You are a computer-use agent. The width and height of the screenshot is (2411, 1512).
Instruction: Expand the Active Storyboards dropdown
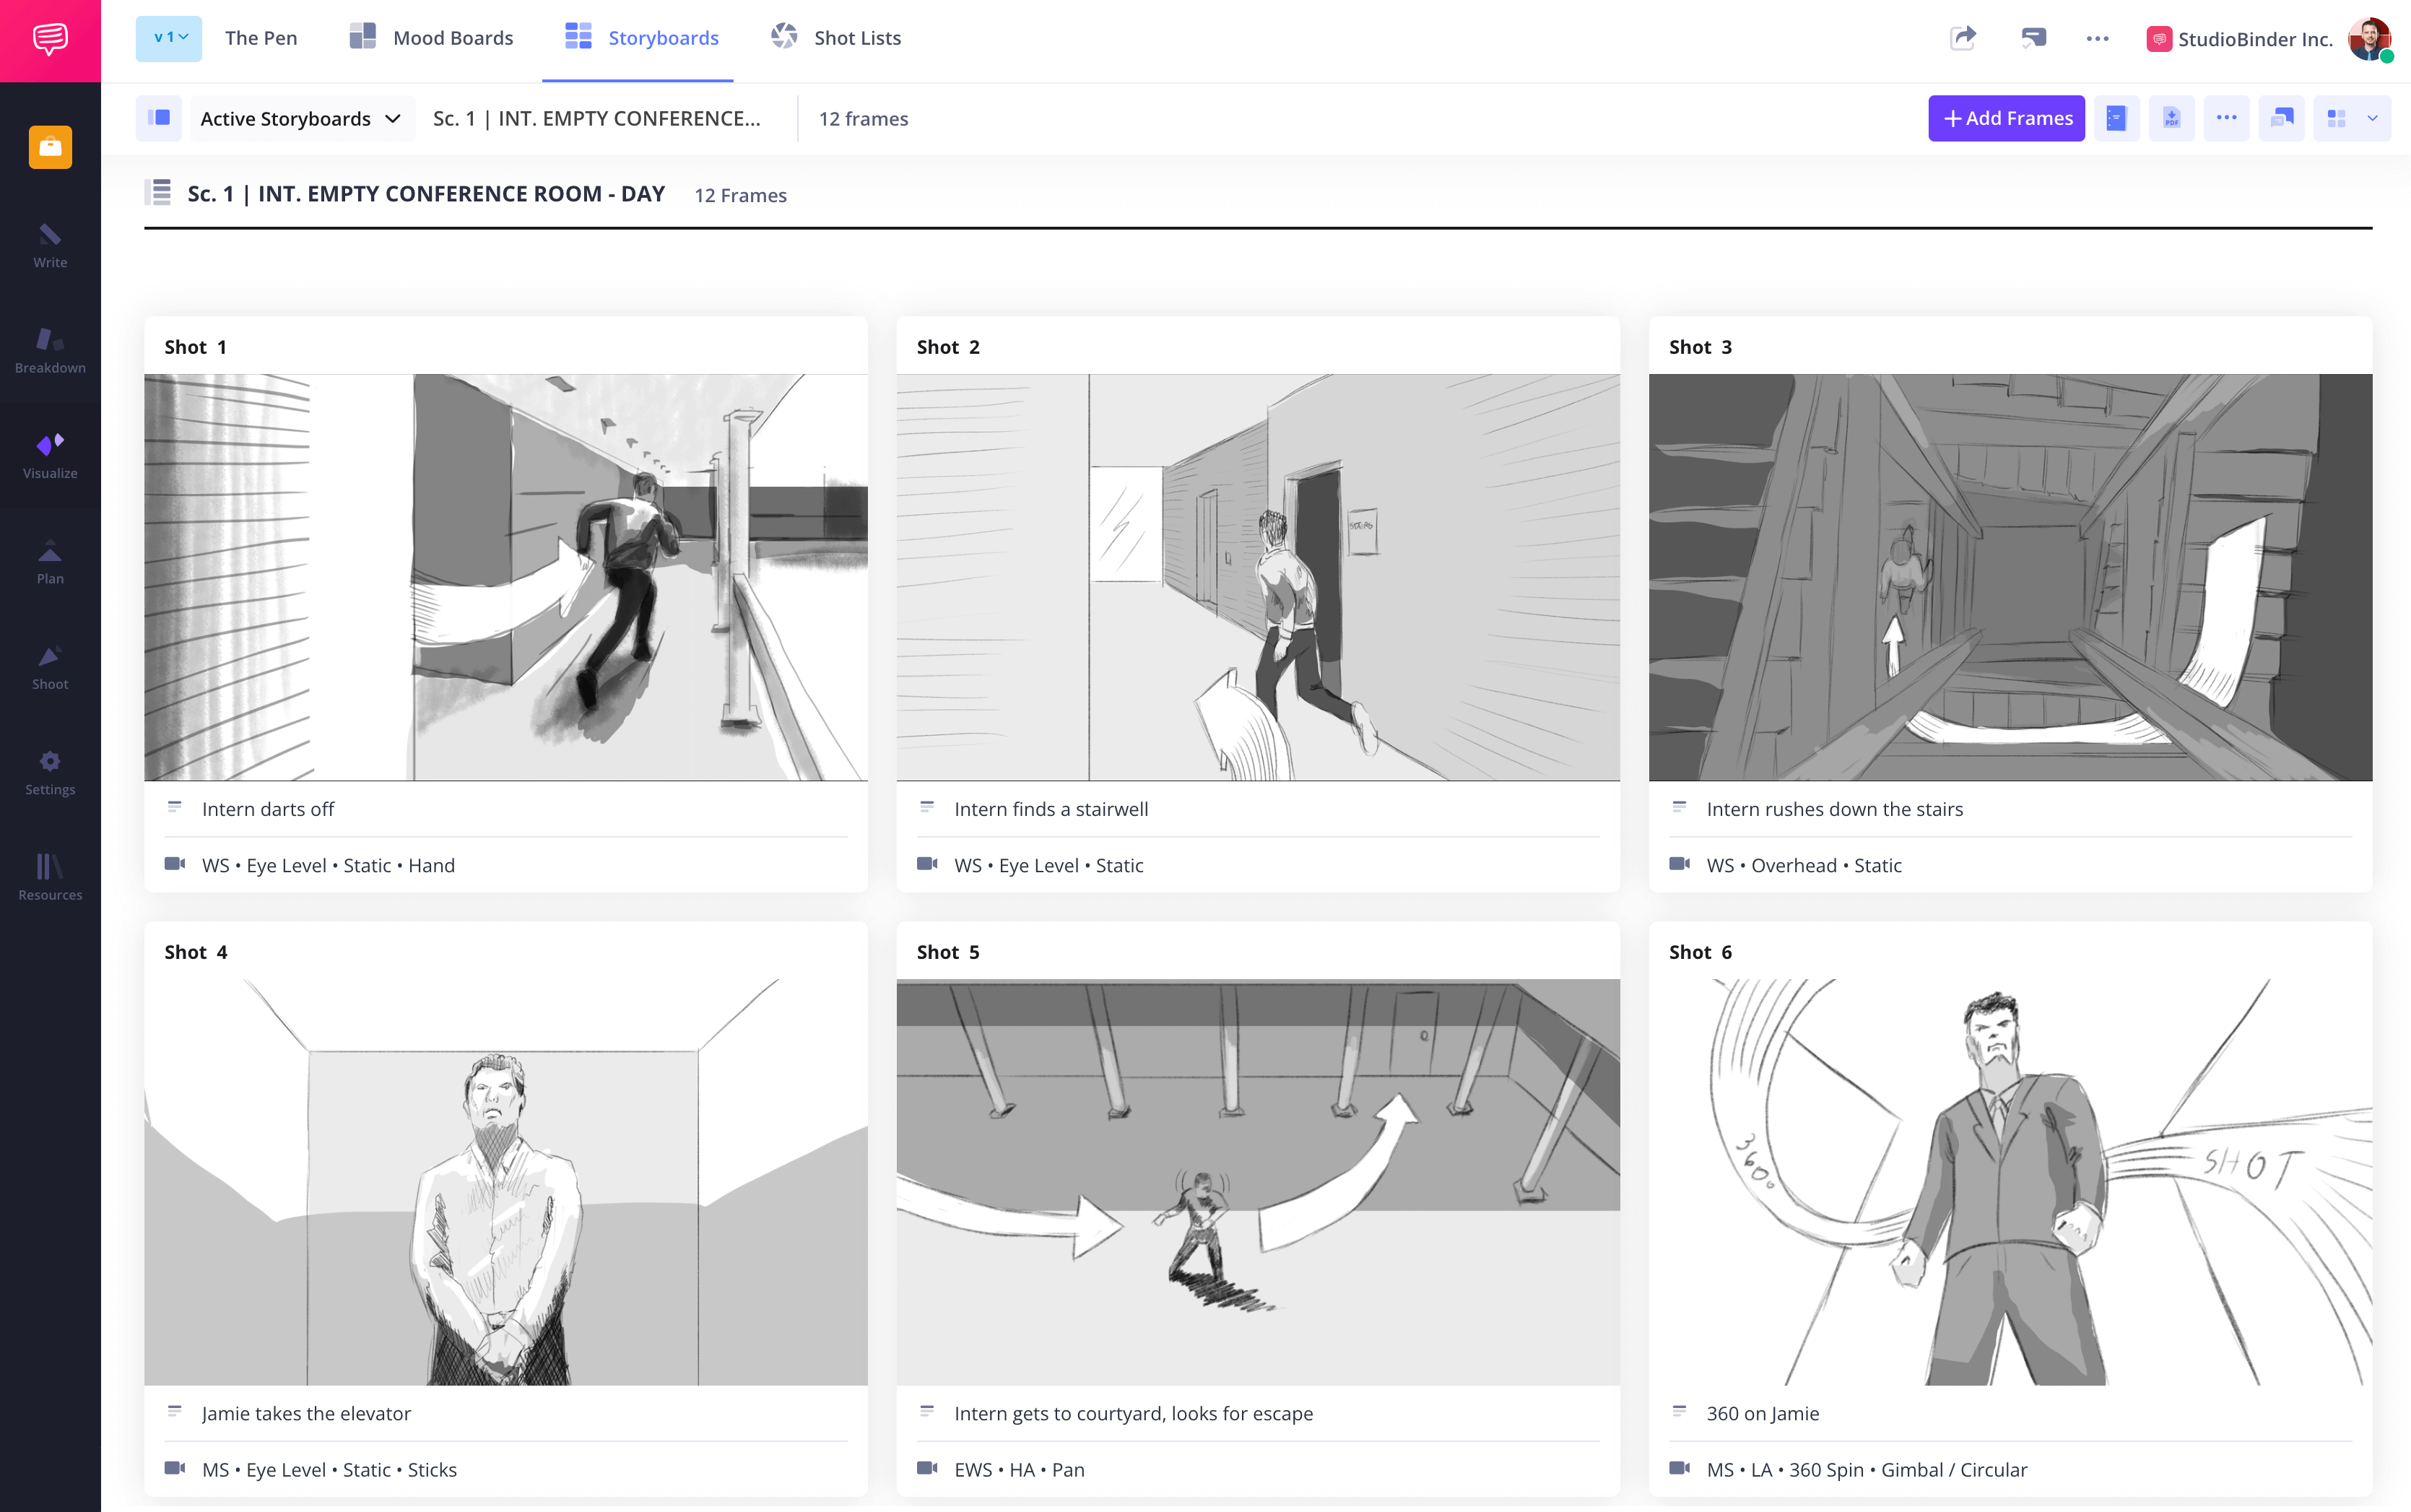tap(300, 118)
